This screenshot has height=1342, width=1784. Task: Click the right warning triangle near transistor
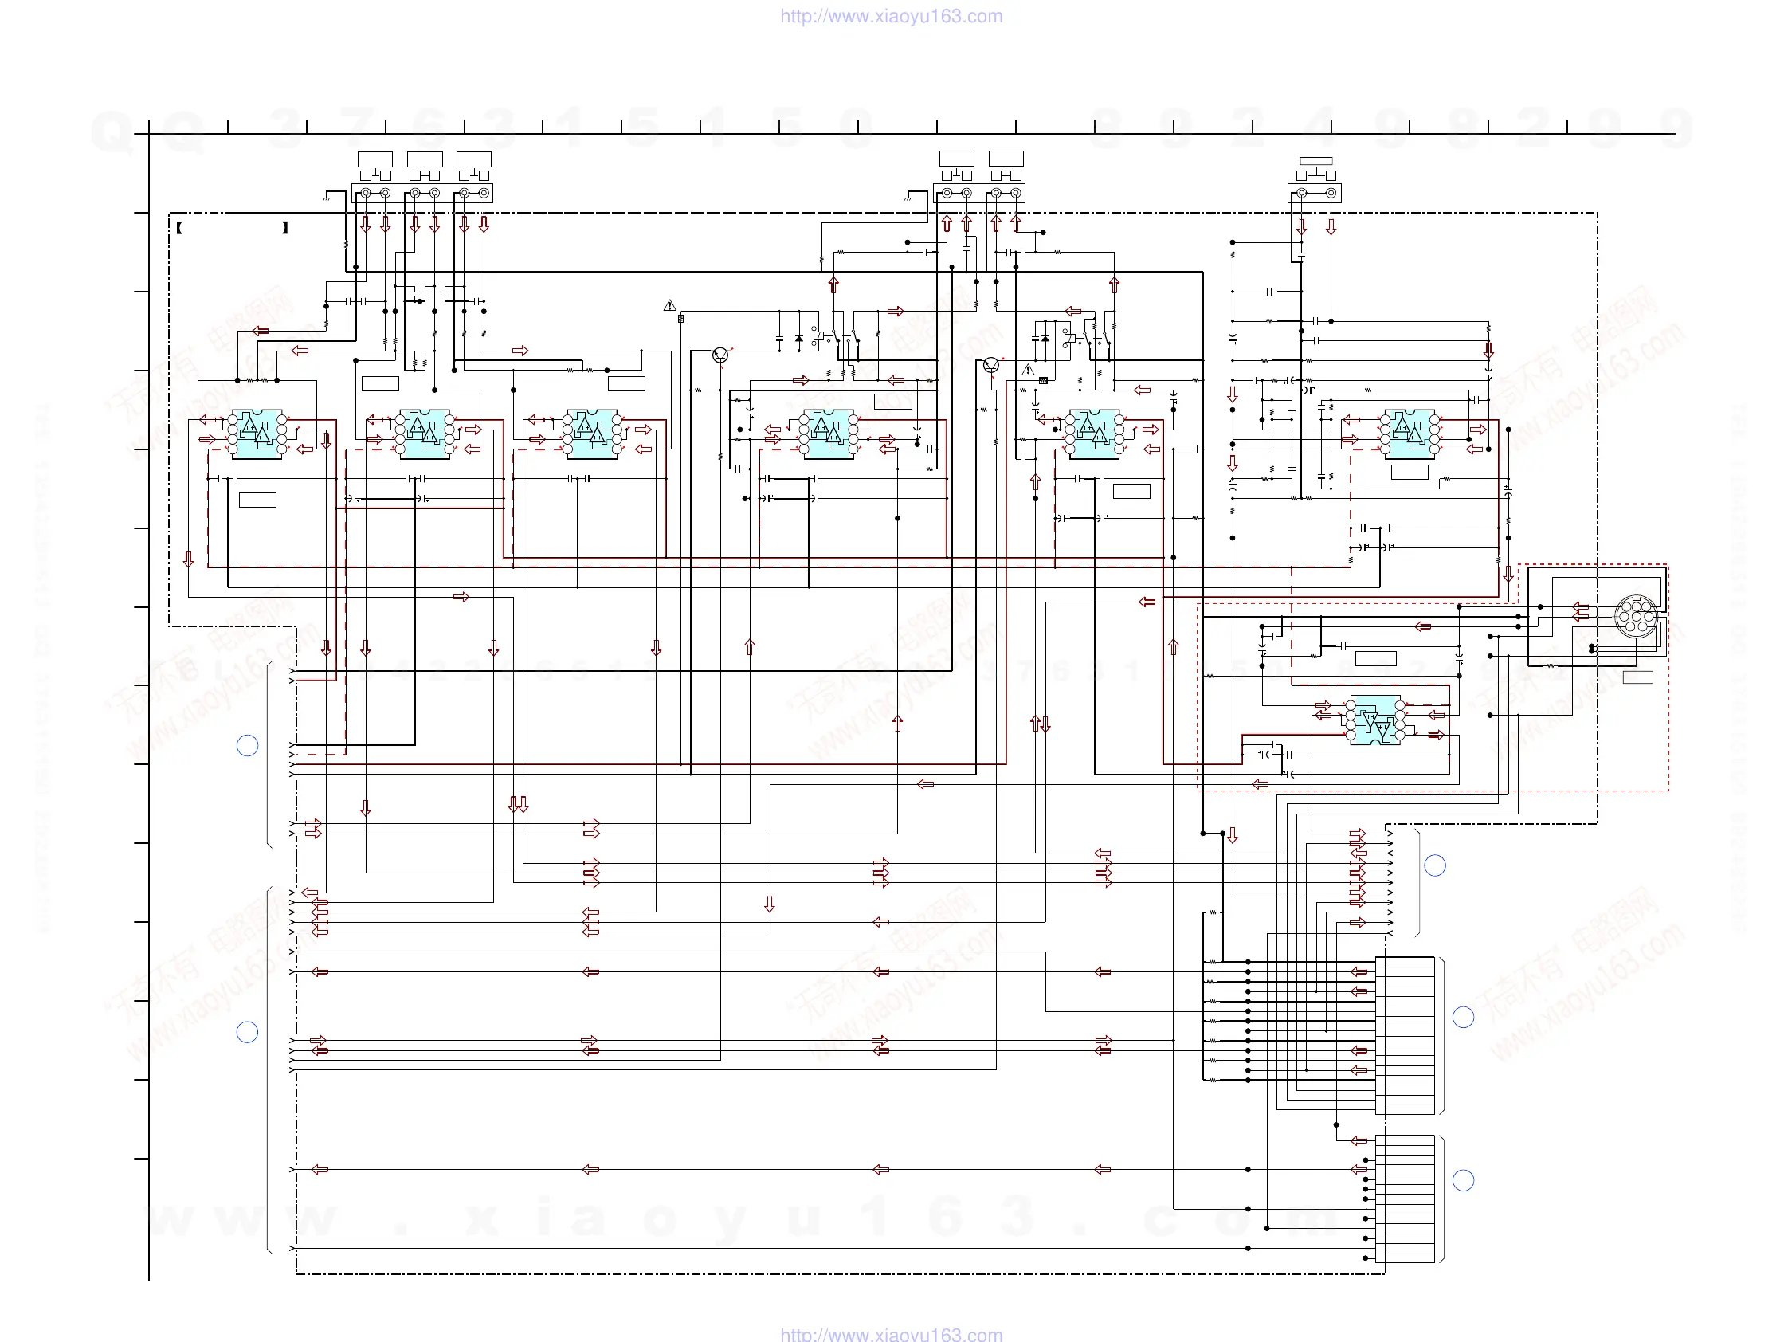point(1028,371)
